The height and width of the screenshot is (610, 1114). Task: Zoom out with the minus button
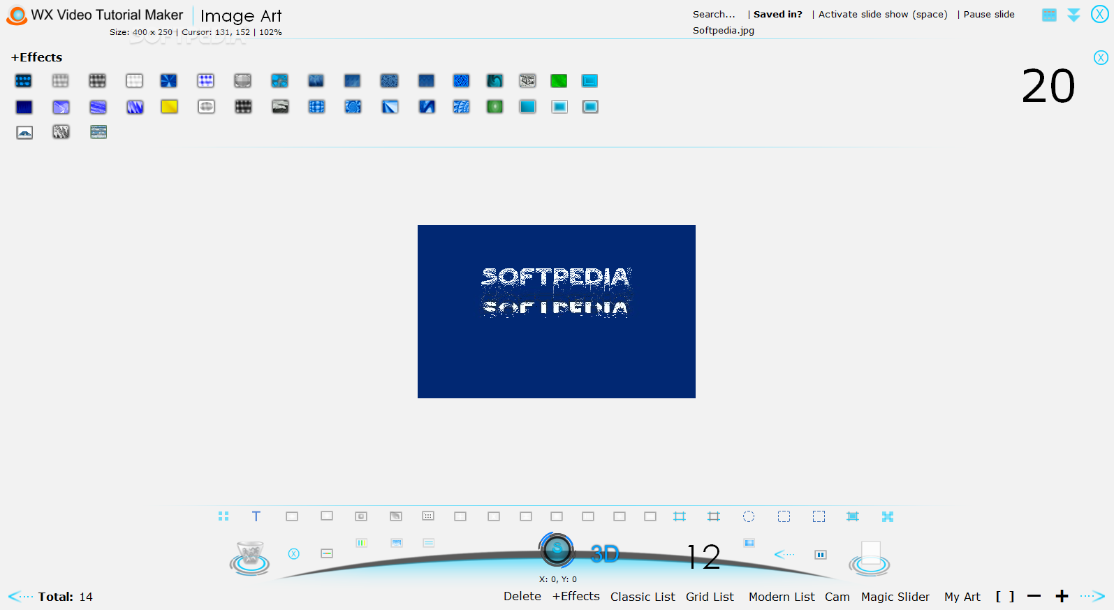click(1034, 596)
